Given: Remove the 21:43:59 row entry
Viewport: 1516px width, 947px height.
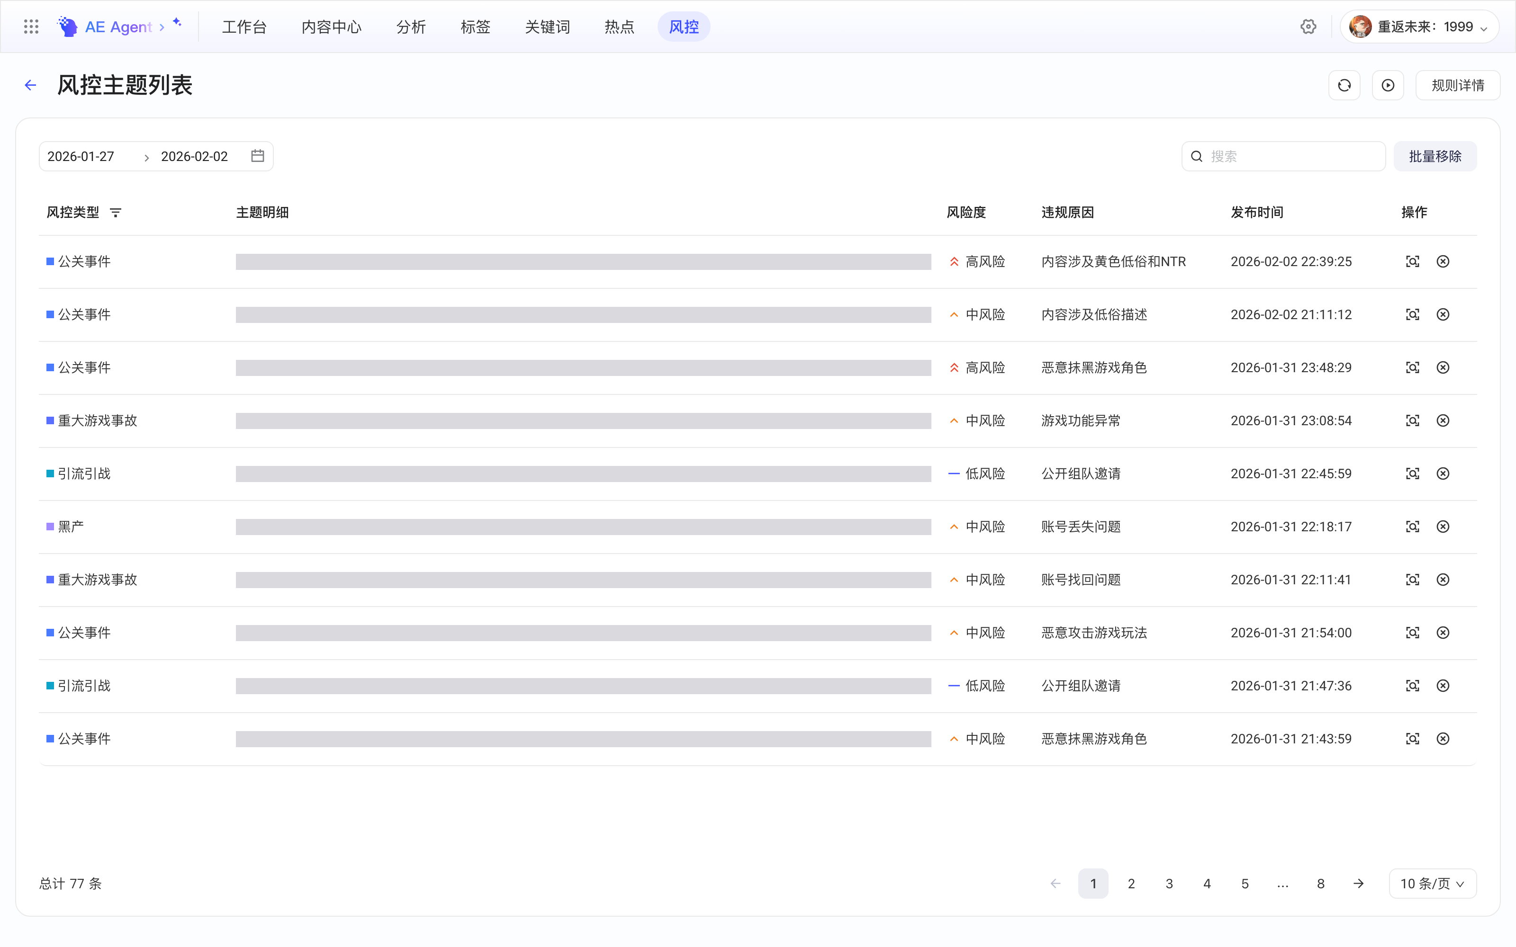Looking at the screenshot, I should [x=1443, y=739].
